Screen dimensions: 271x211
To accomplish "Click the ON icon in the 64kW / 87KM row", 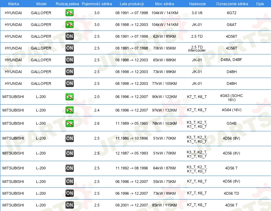I will [69, 168].
